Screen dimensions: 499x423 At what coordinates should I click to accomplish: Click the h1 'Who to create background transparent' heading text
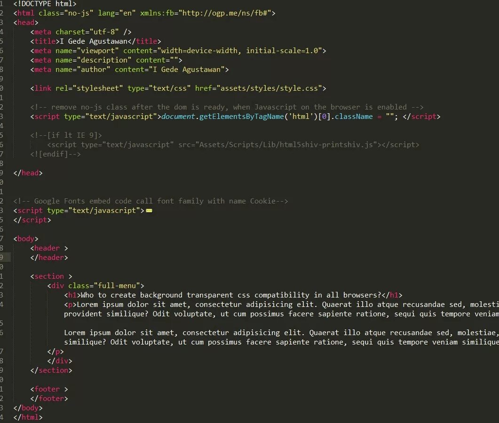click(231, 295)
